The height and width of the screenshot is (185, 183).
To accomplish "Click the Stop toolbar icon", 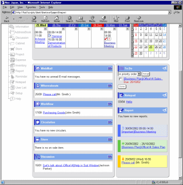I will pos(34,19).
